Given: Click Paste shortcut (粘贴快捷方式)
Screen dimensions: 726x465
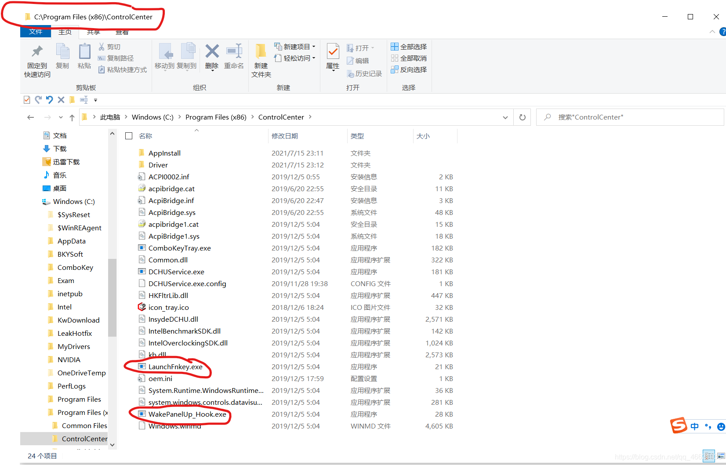Looking at the screenshot, I should coord(122,69).
